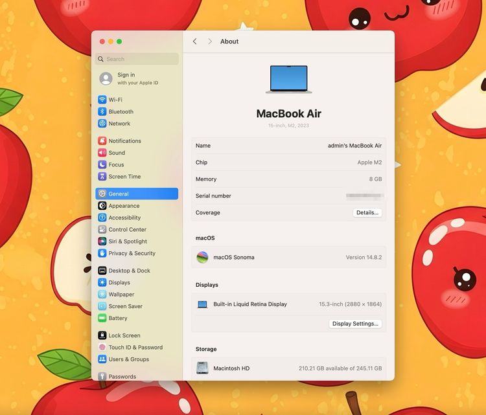This screenshot has height=415, width=486.
Task: Click the Siri & Spotlight icon
Action: [x=102, y=241]
